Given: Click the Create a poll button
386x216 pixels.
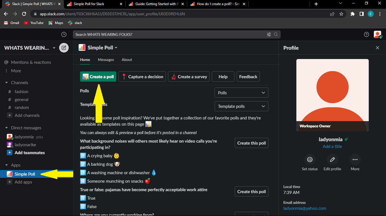Looking at the screenshot, I should pyautogui.click(x=98, y=77).
